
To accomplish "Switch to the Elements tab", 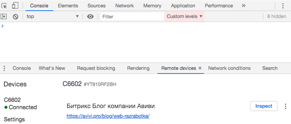I will click(68, 6).
